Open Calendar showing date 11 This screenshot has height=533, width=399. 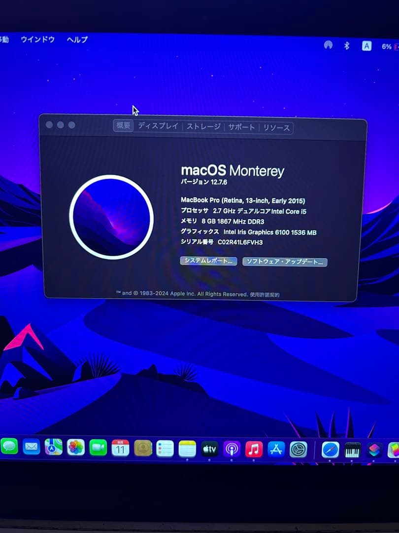pos(121,448)
